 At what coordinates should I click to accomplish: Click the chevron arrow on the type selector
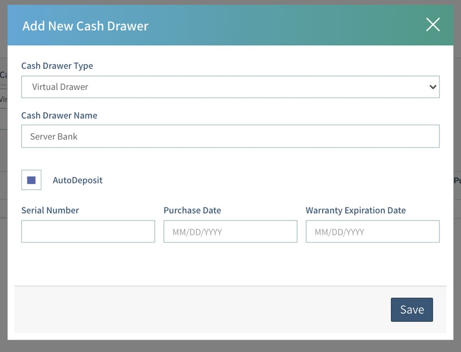click(432, 87)
